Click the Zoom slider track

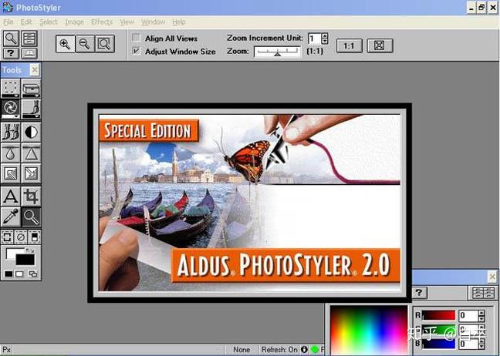(277, 52)
